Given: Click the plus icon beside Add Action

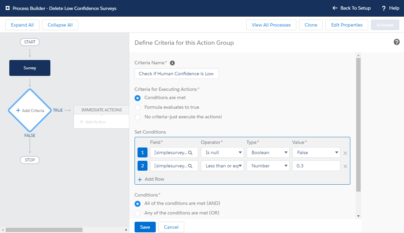Looking at the screenshot, I should pos(82,122).
